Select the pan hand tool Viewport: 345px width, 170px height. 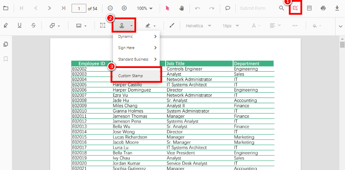[x=181, y=8]
